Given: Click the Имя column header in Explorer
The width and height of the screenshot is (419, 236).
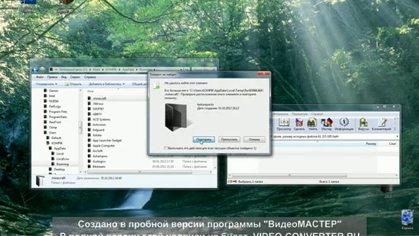Looking at the screenshot, I should click(x=91, y=92).
